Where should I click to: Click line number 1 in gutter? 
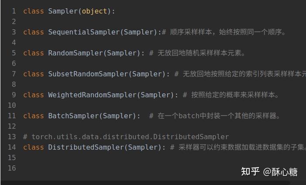(14, 11)
